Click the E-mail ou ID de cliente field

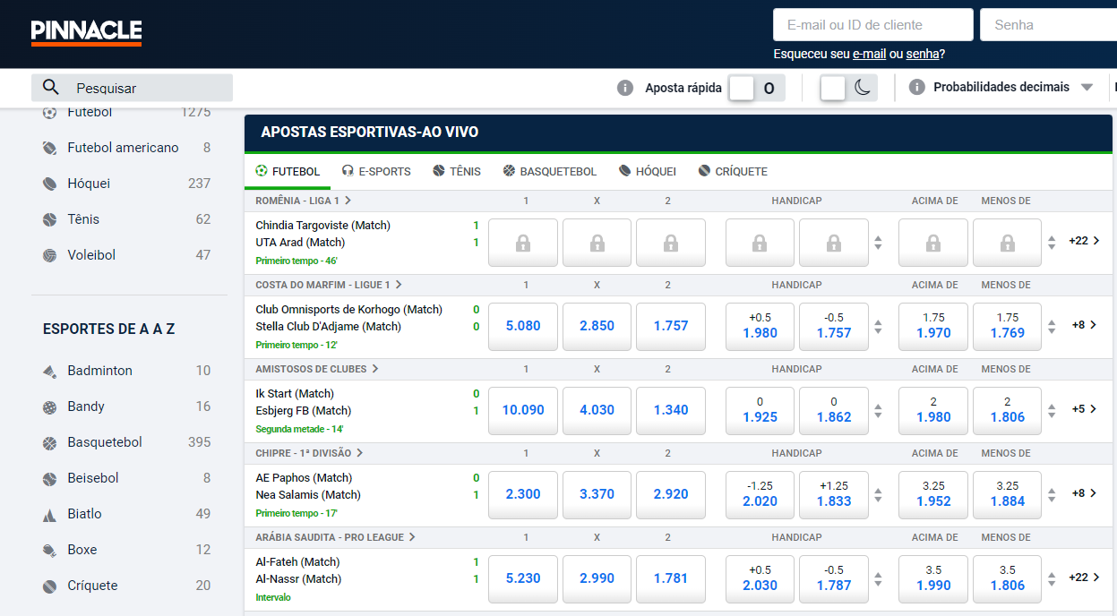(873, 25)
